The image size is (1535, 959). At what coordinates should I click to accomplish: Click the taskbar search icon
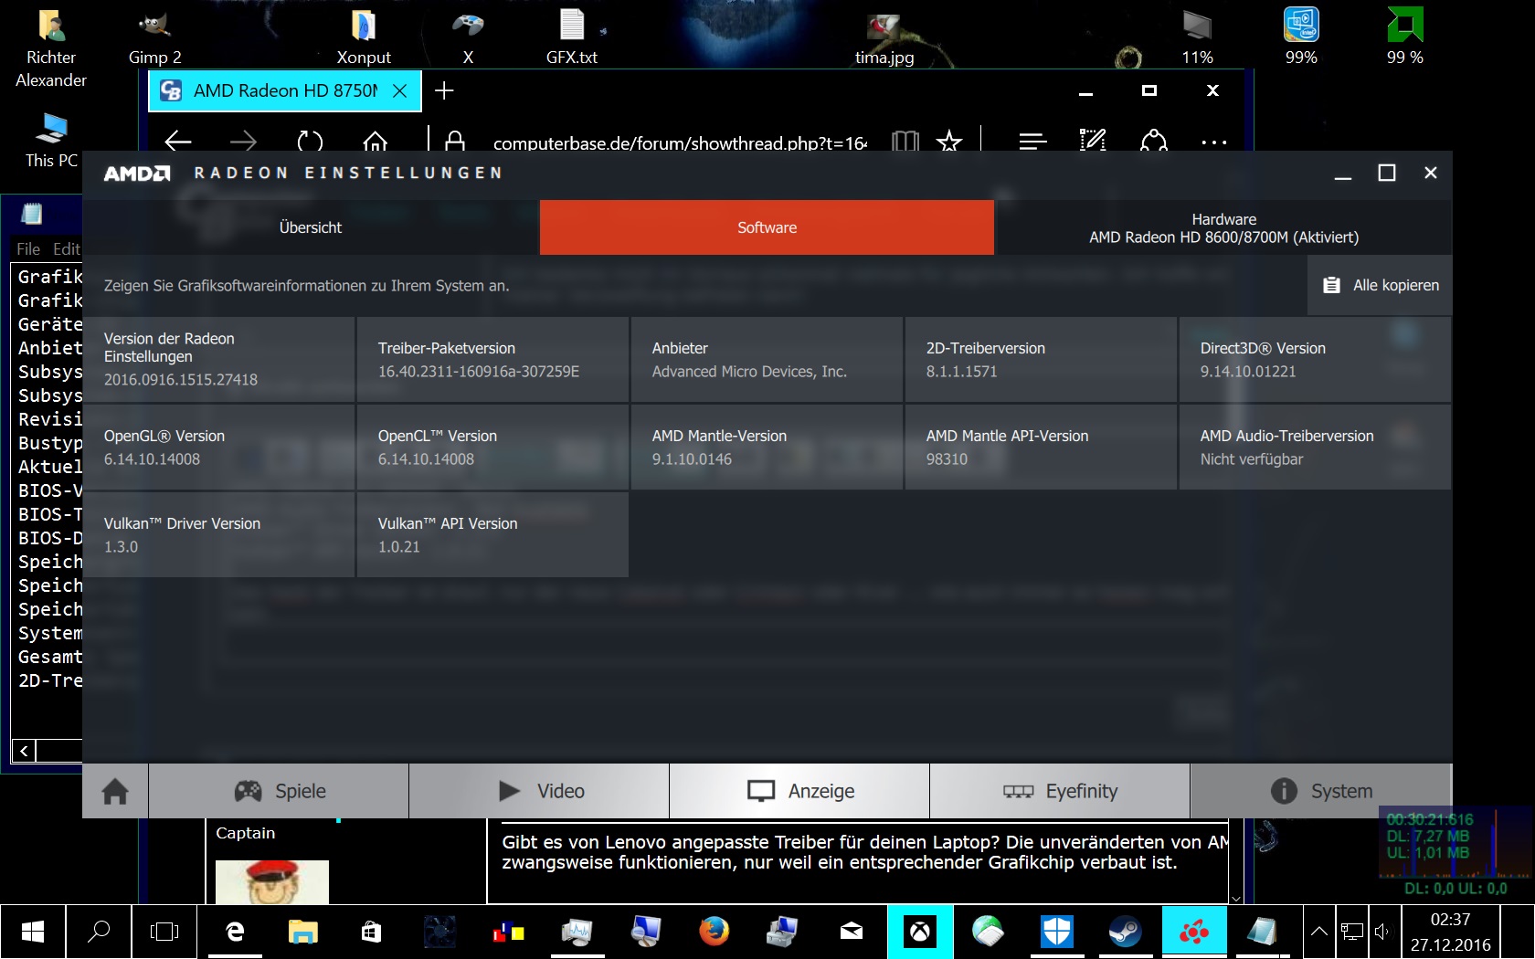point(99,932)
